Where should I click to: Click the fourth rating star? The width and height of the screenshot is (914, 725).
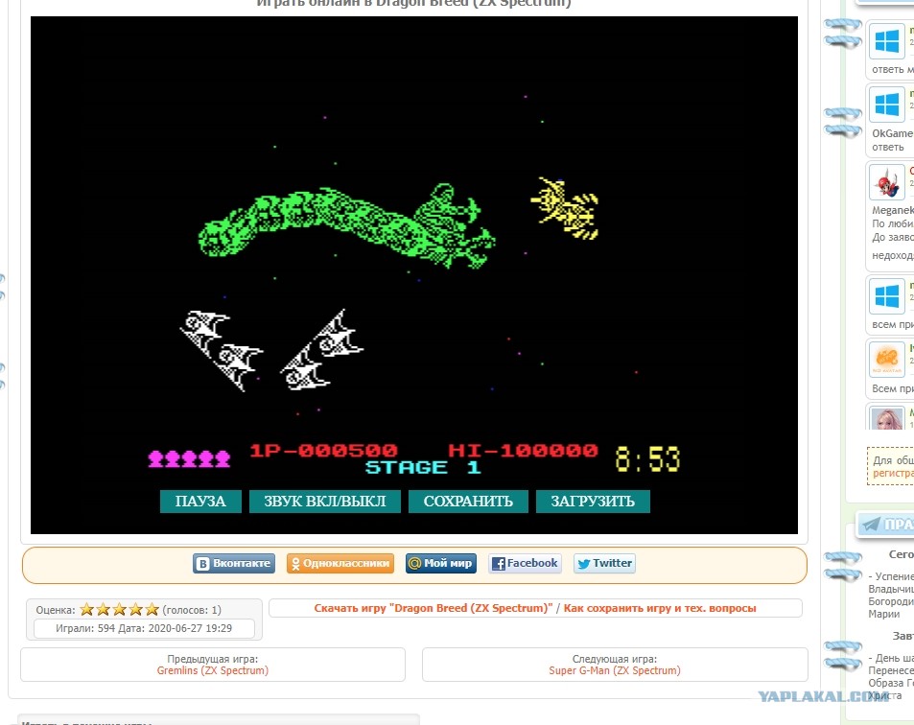136,610
